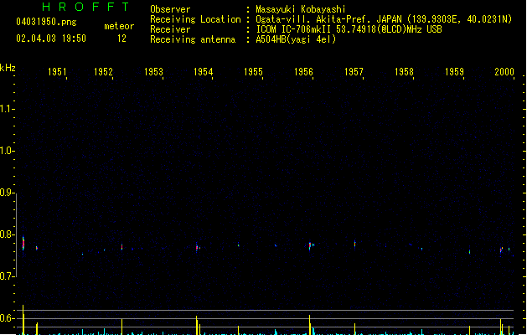
Task: Click the 'Receiving Location' label
Action: [195, 19]
